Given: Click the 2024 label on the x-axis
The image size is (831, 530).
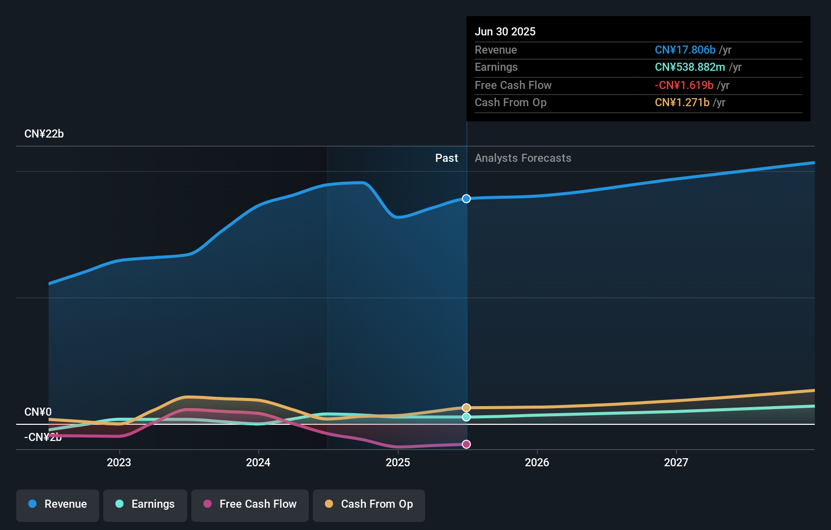Looking at the screenshot, I should (258, 462).
